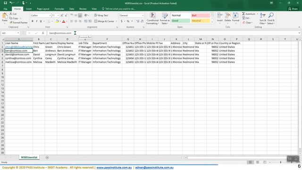Image resolution: width=302 pixels, height=170 pixels.
Task: Open Format as Table gallery
Action: [165, 18]
